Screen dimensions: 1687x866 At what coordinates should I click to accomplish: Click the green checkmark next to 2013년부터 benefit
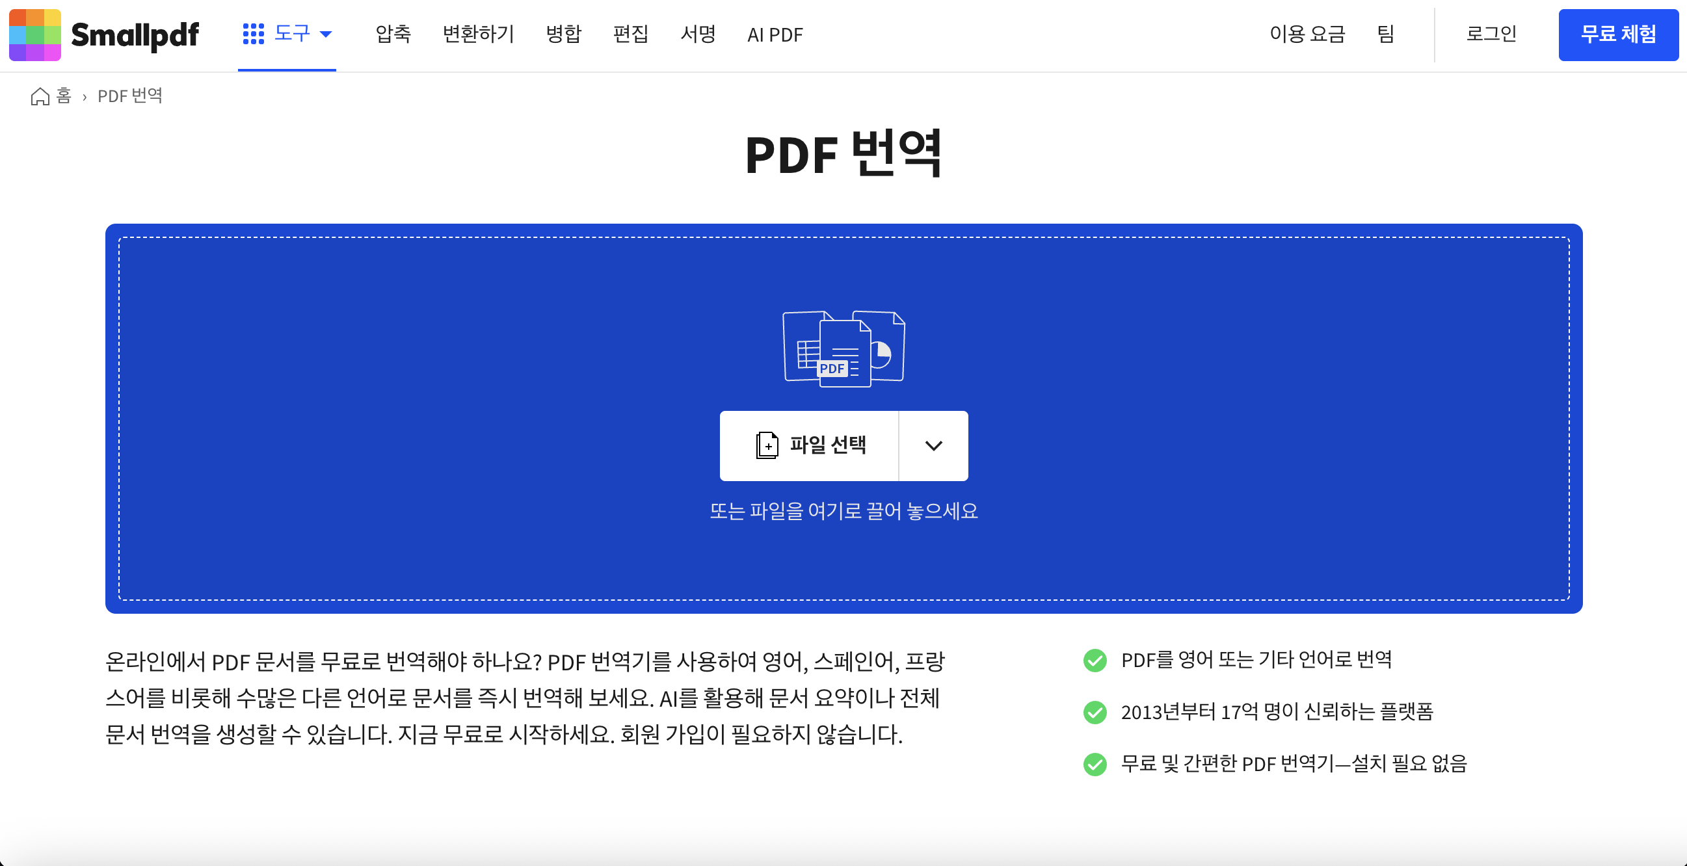pos(1095,713)
